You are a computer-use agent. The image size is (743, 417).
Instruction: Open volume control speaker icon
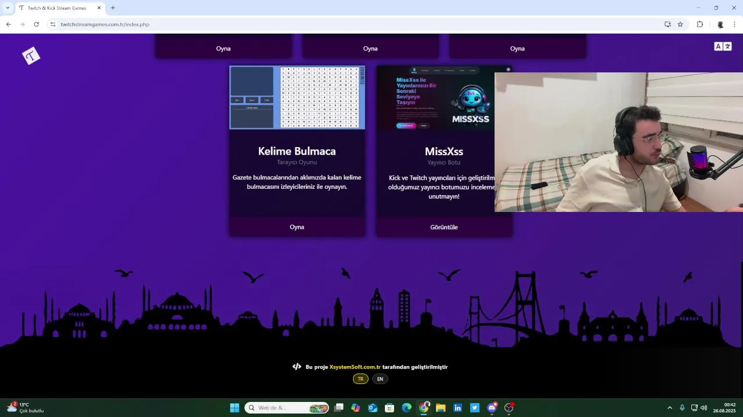[704, 408]
